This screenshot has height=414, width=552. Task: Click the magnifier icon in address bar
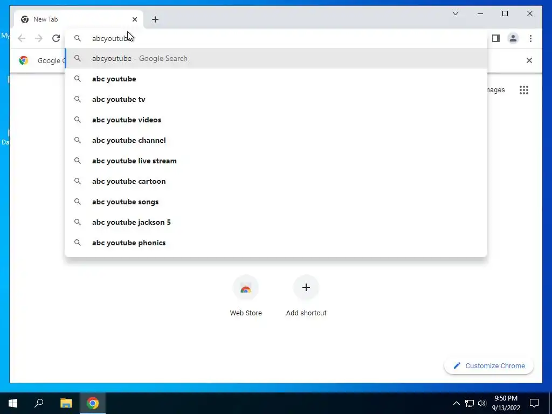click(x=78, y=38)
